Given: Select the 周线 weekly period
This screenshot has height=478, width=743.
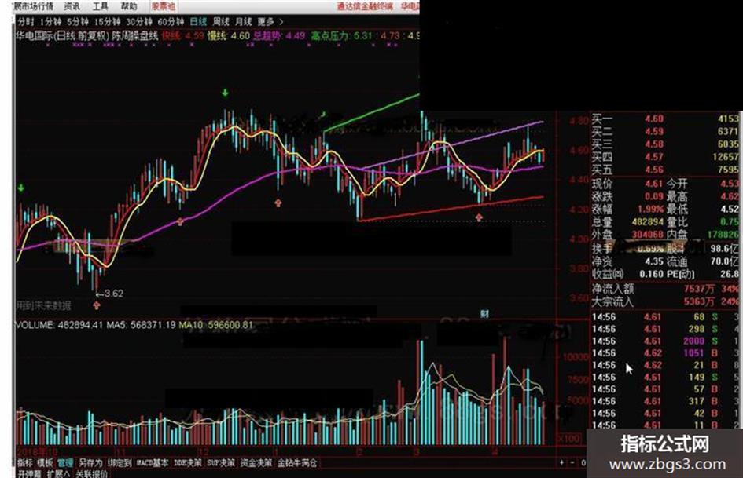Looking at the screenshot, I should click(221, 22).
